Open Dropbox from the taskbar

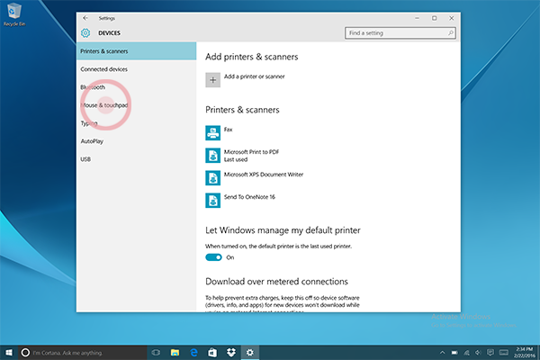(x=231, y=353)
